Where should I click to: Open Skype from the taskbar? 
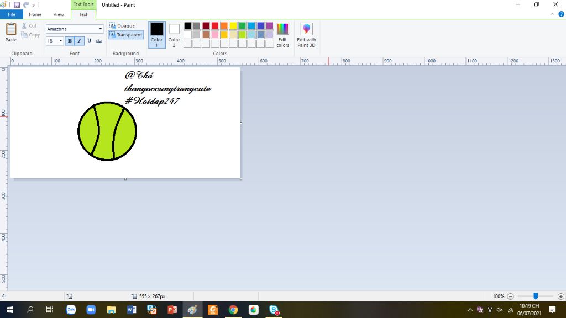point(274,310)
